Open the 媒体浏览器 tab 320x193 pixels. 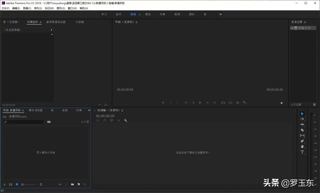pos(35,110)
